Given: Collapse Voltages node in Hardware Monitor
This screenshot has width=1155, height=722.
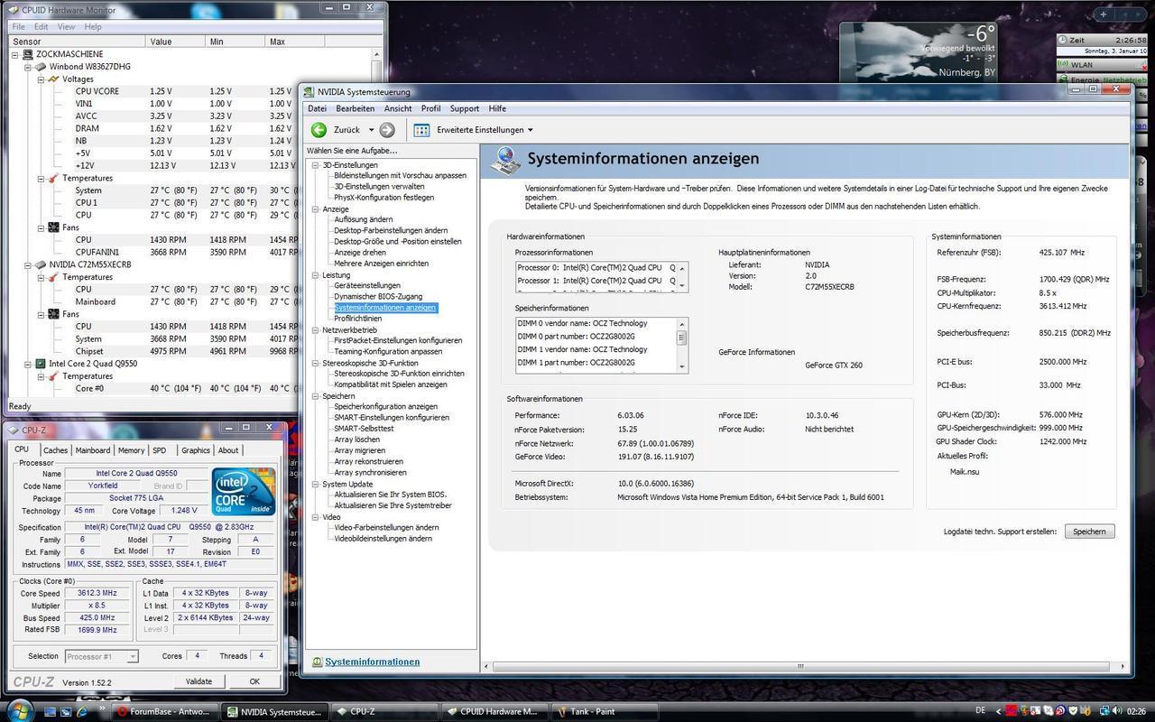Looking at the screenshot, I should (x=41, y=79).
